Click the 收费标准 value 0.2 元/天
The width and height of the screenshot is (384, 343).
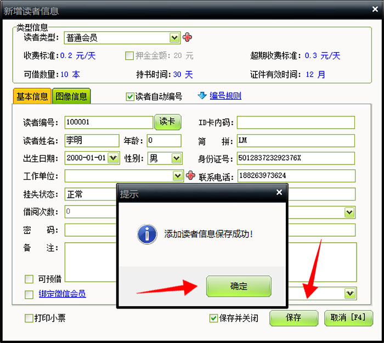[78, 56]
